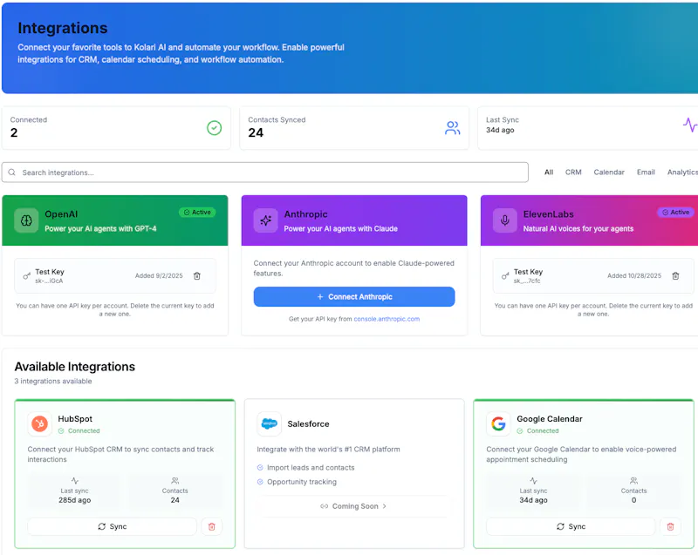Click the search magnifier icon
The width and height of the screenshot is (698, 555).
point(12,173)
